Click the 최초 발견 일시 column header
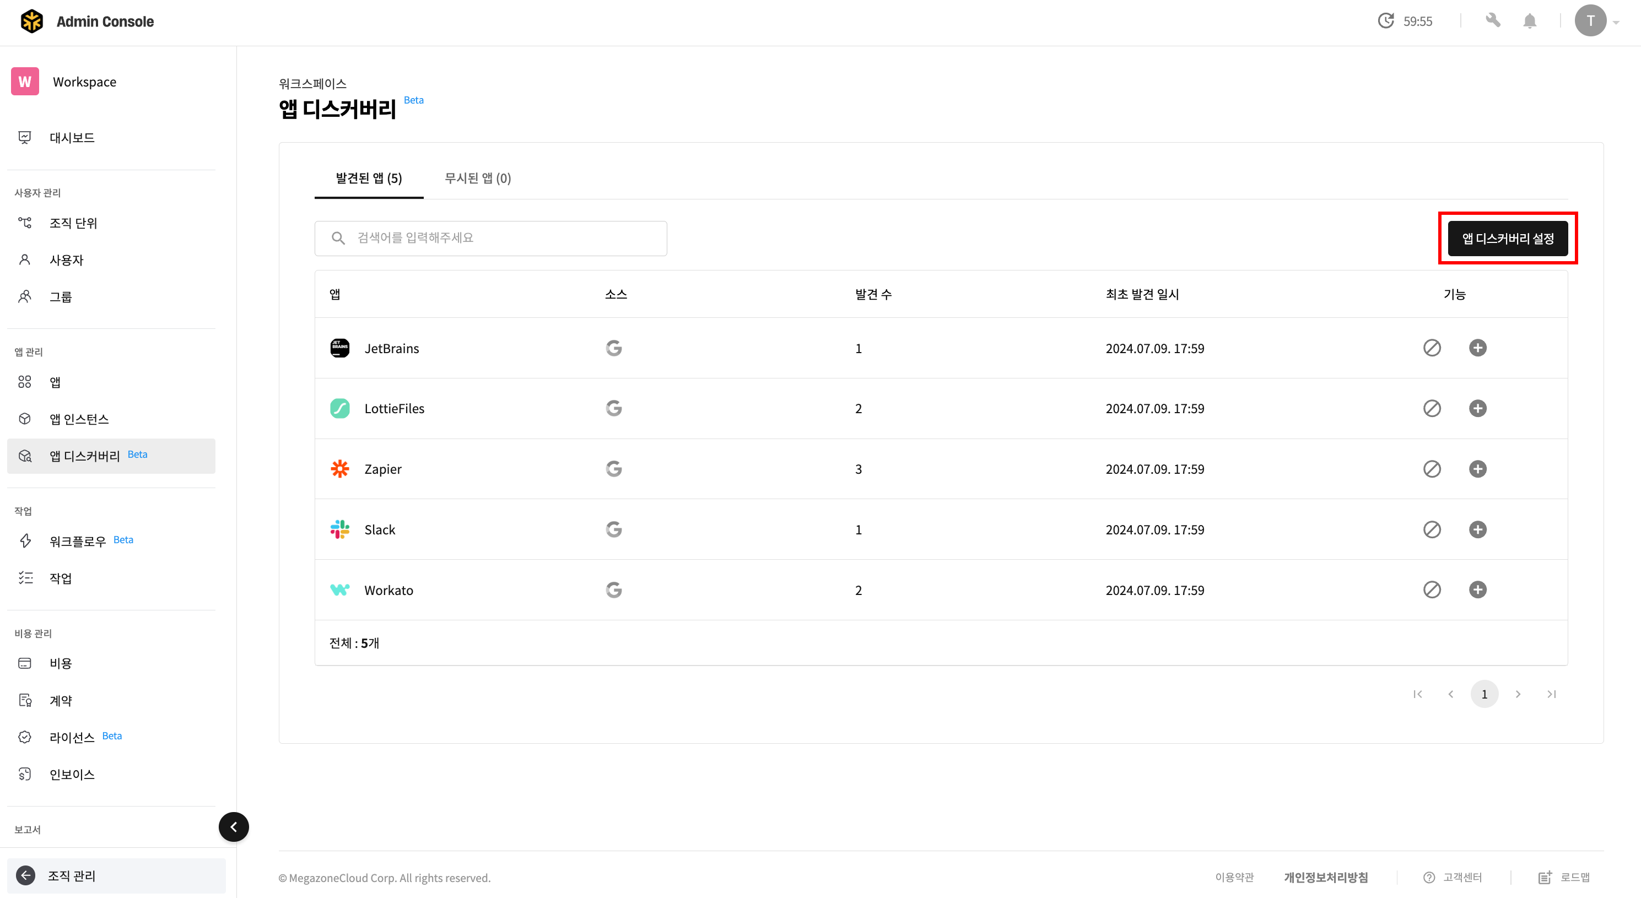1641x898 pixels. pyautogui.click(x=1142, y=294)
